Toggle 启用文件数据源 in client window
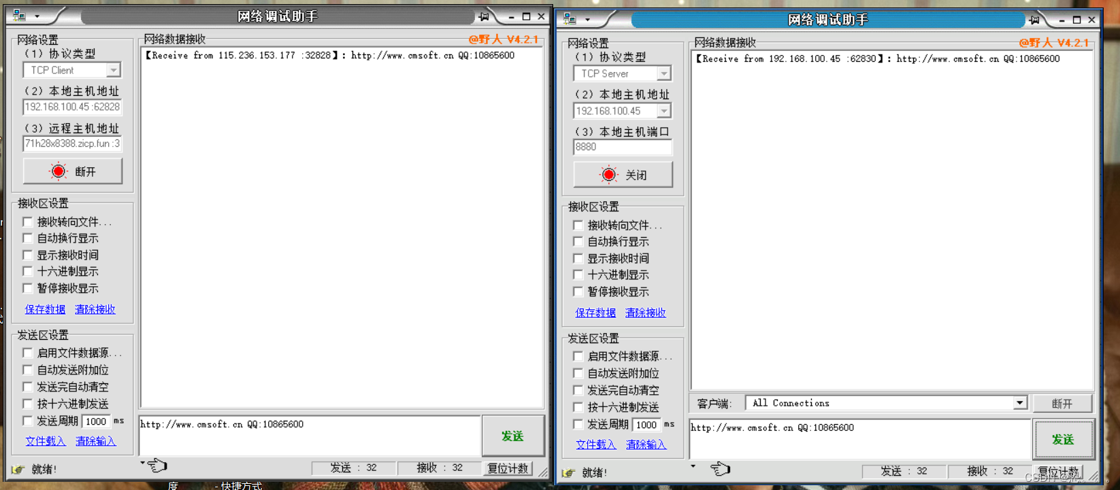 pos(28,353)
